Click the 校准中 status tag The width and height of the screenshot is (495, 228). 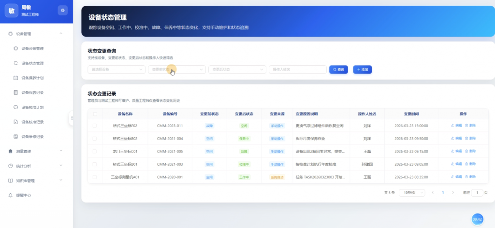pyautogui.click(x=244, y=164)
